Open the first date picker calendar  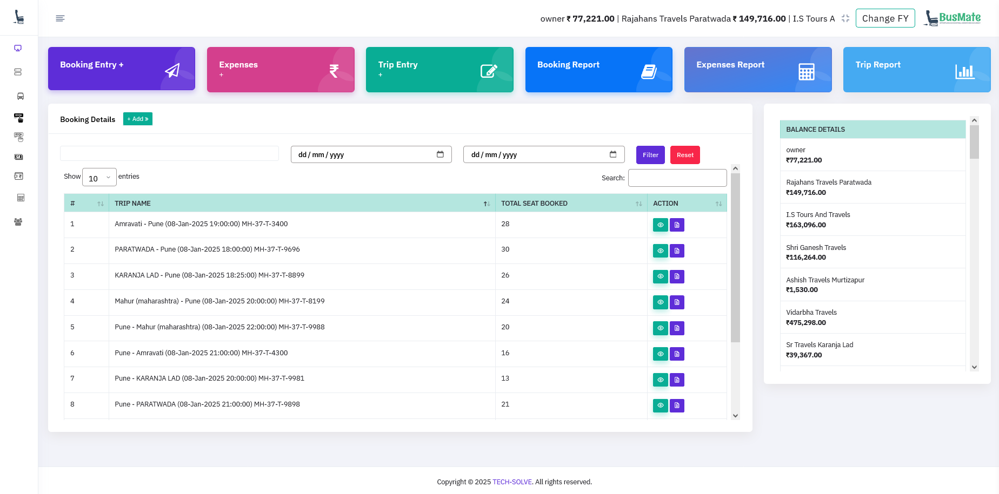pos(440,154)
